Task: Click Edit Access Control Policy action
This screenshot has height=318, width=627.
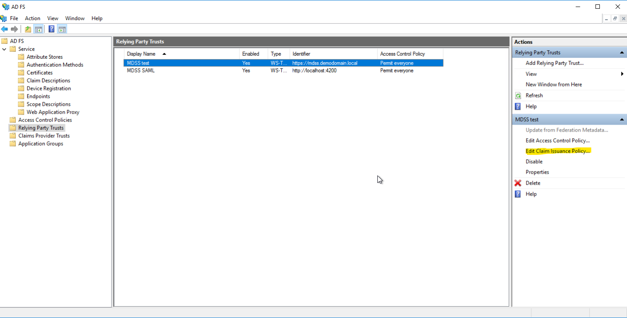Action: (558, 141)
